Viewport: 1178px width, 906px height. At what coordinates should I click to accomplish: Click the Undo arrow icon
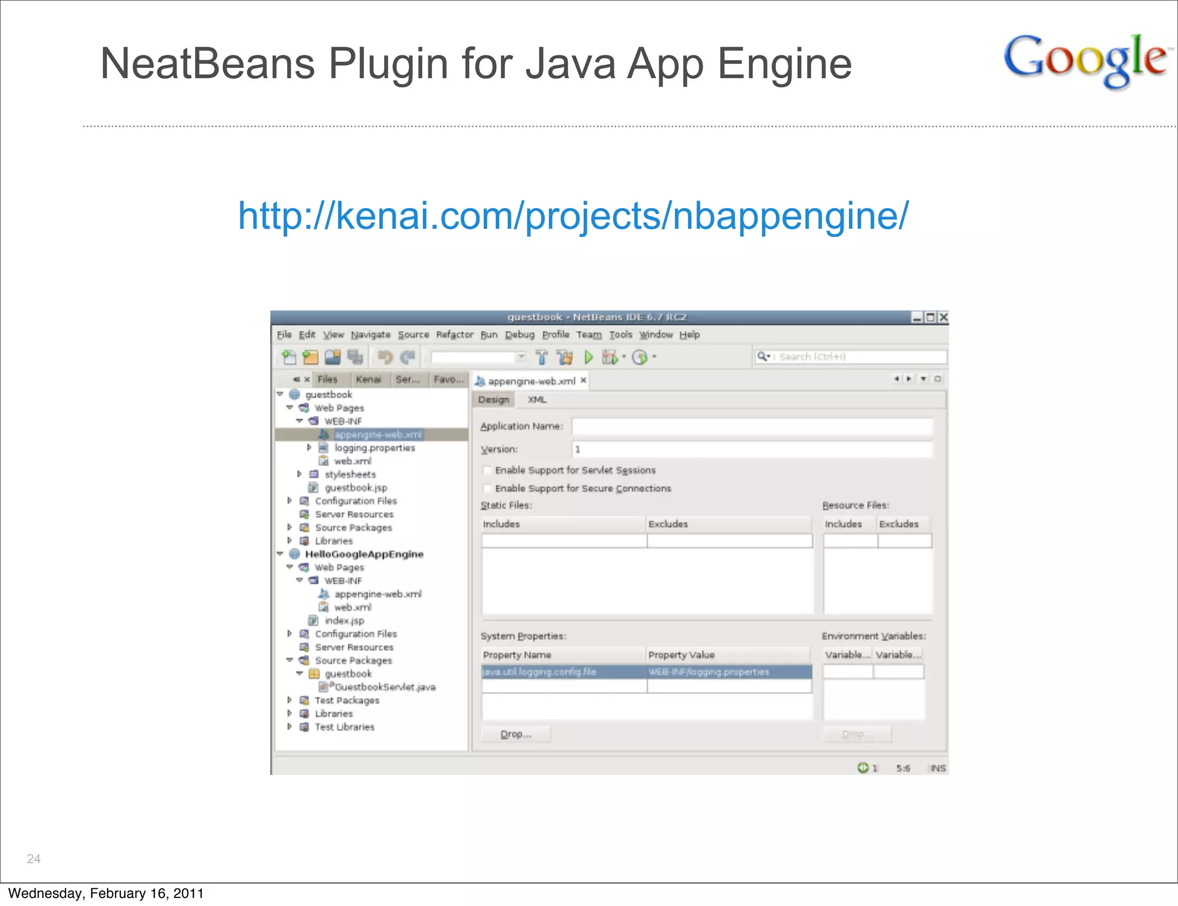click(385, 358)
